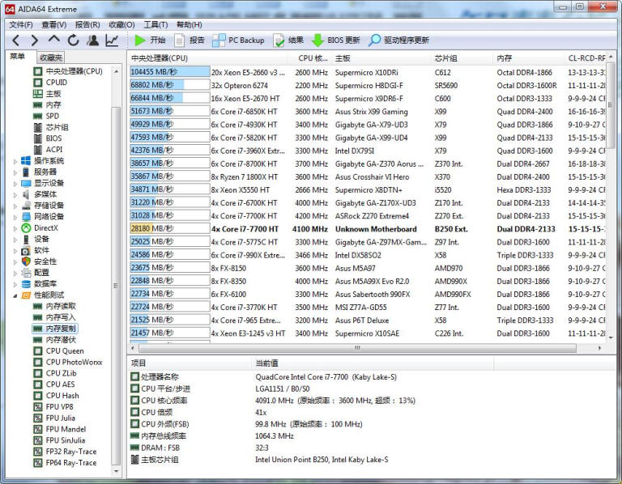This screenshot has height=484, width=622.
Task: Open 结果 results in the toolbar
Action: click(x=288, y=40)
